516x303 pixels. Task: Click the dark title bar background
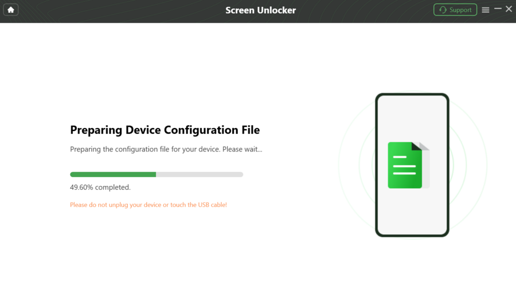point(132,11)
